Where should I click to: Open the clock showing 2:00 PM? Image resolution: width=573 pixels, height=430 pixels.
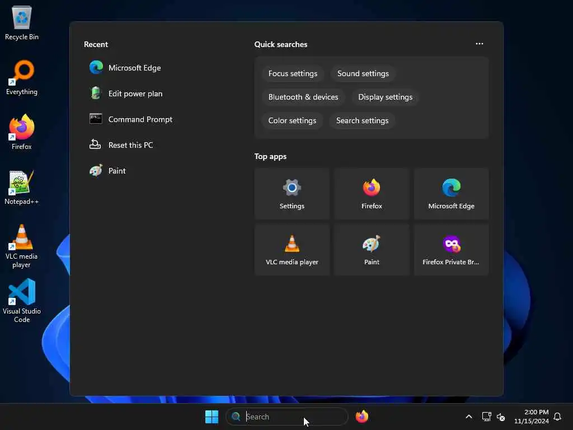pos(532,417)
